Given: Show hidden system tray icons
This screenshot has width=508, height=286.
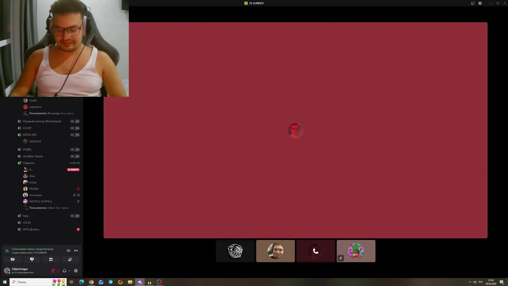Looking at the screenshot, I should 470,282.
